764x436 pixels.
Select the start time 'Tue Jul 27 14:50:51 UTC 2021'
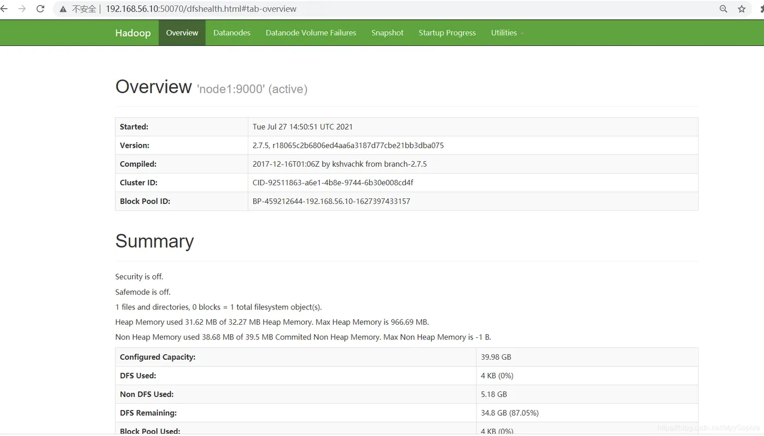click(303, 126)
